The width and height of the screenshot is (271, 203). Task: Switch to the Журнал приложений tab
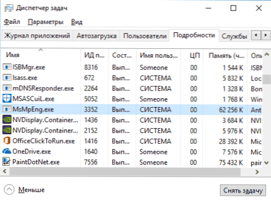[37, 35]
